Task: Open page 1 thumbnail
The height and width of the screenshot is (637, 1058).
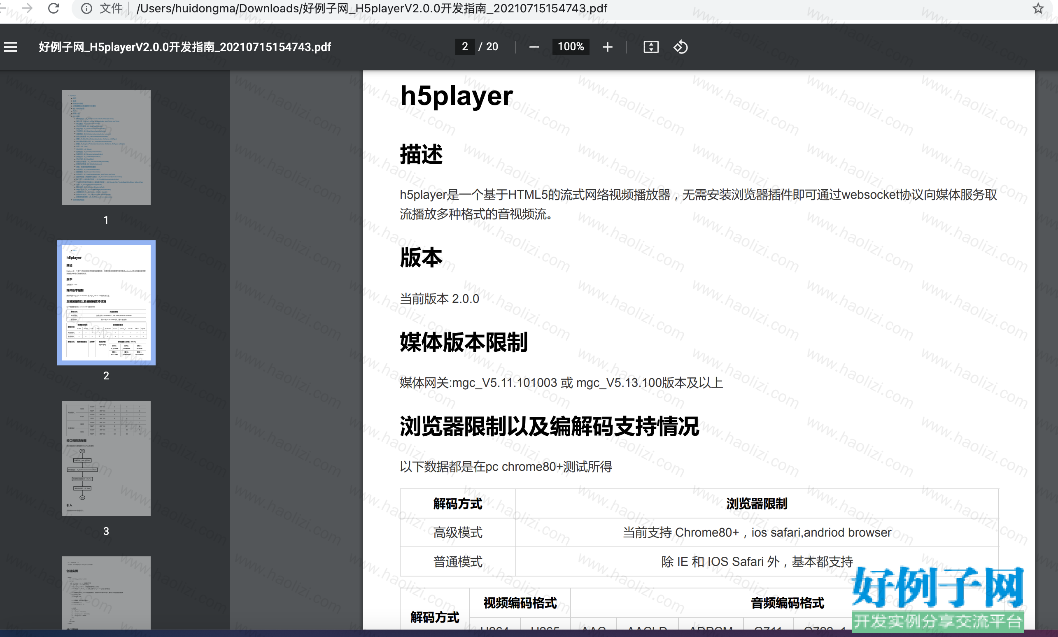Action: (x=106, y=147)
